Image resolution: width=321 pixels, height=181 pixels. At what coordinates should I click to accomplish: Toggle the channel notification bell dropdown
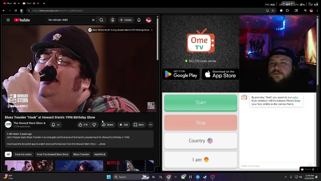56,125
